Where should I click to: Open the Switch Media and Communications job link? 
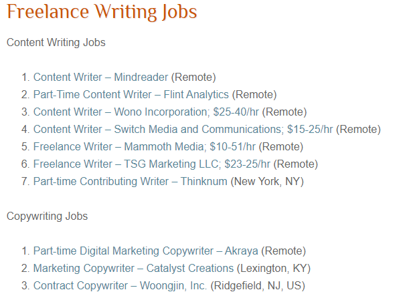[x=183, y=130]
